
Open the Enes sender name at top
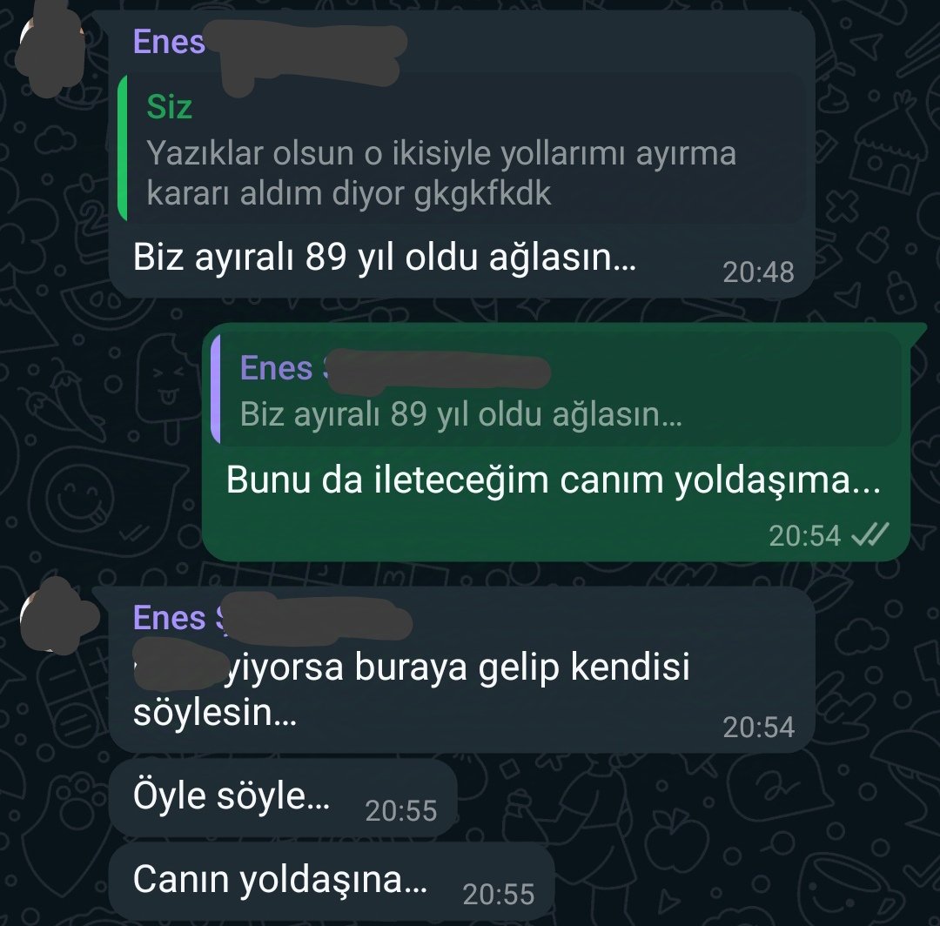169,42
